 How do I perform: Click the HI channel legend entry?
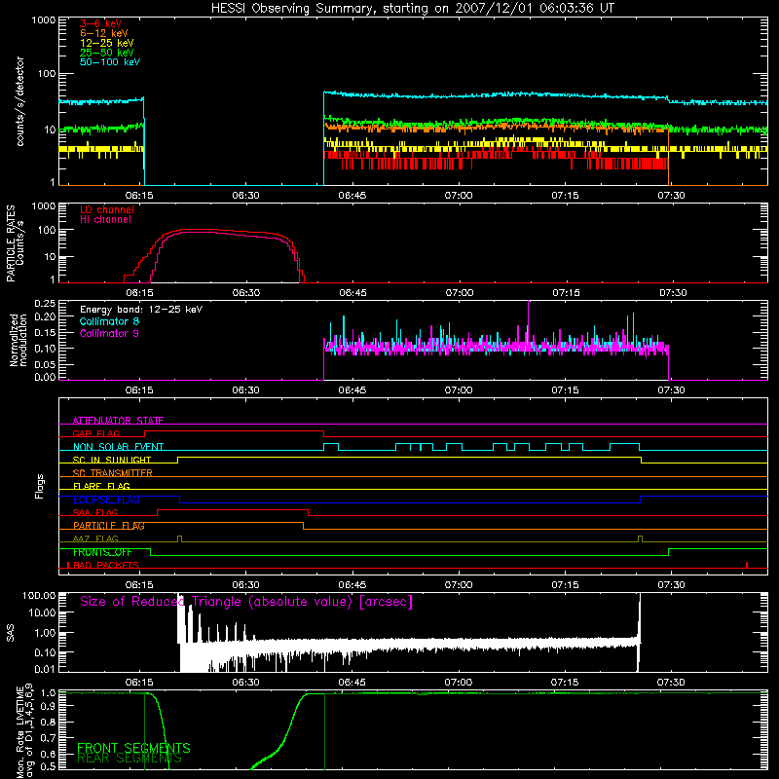[x=106, y=219]
